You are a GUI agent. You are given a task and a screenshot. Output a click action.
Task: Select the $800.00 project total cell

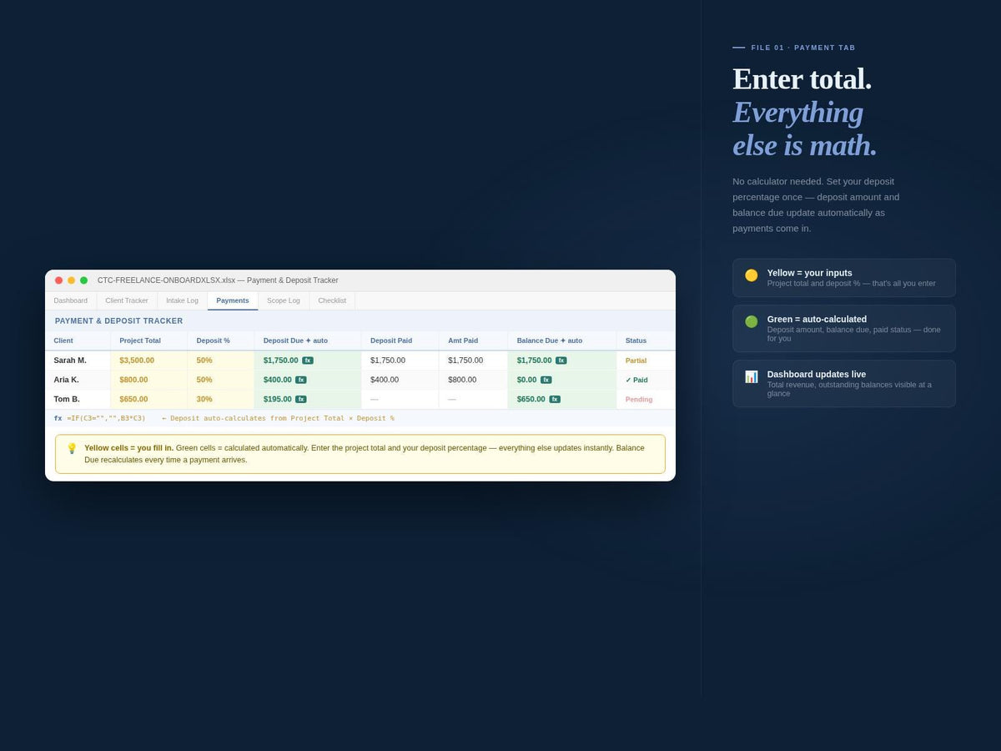pos(149,380)
